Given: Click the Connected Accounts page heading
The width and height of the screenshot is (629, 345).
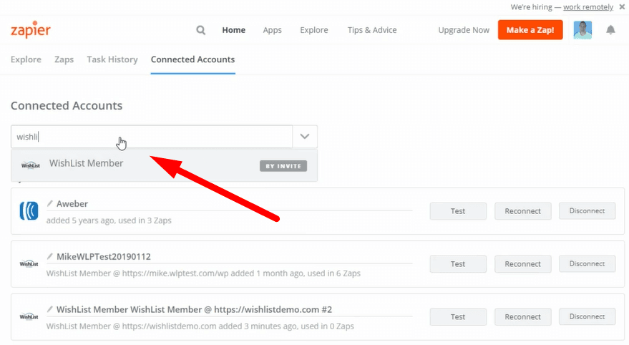Looking at the screenshot, I should pyautogui.click(x=67, y=105).
